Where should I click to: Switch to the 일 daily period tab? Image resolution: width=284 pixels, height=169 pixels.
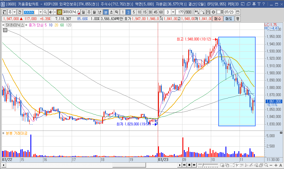pos(83,12)
